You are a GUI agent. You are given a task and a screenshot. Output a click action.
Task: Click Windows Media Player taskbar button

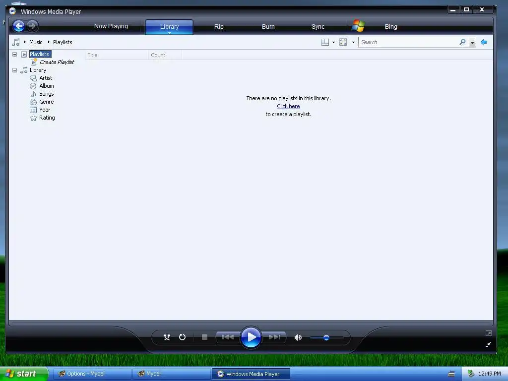pyautogui.click(x=251, y=374)
